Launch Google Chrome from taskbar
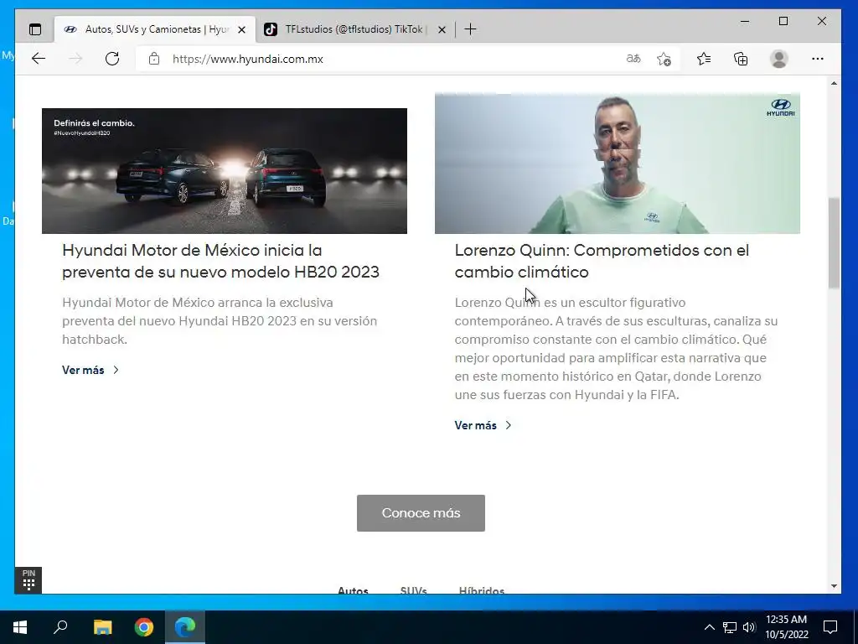Screen dimensions: 858x644 pos(144,627)
